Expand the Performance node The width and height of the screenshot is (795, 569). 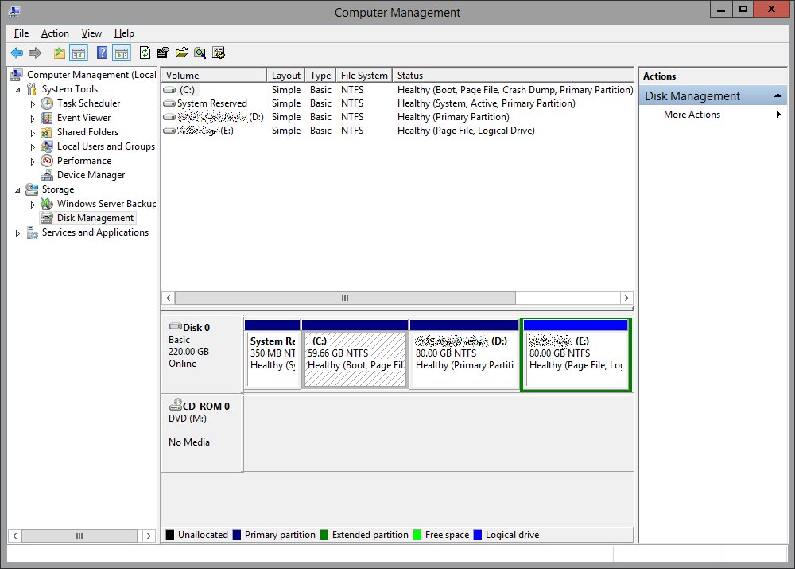(33, 162)
